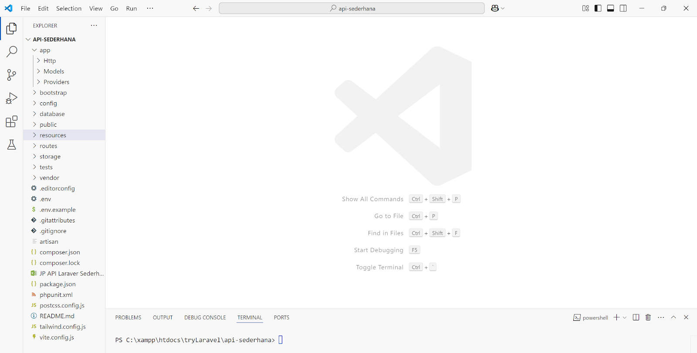The width and height of the screenshot is (697, 353).
Task: Open the title bar overflow menu dots
Action: click(150, 8)
